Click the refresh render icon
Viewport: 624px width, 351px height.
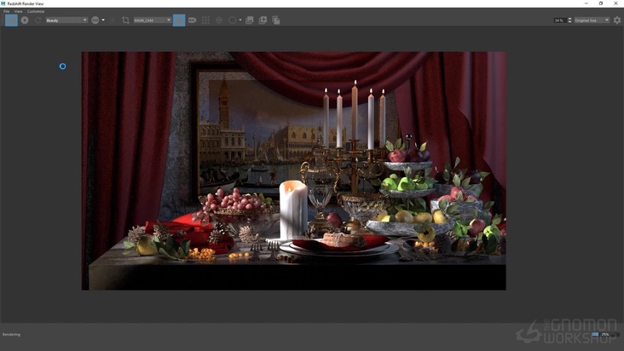(38, 20)
